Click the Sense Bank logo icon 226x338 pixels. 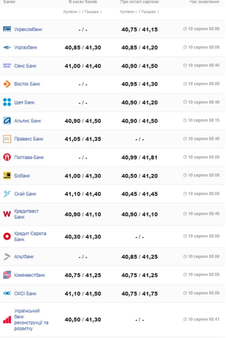point(7,66)
